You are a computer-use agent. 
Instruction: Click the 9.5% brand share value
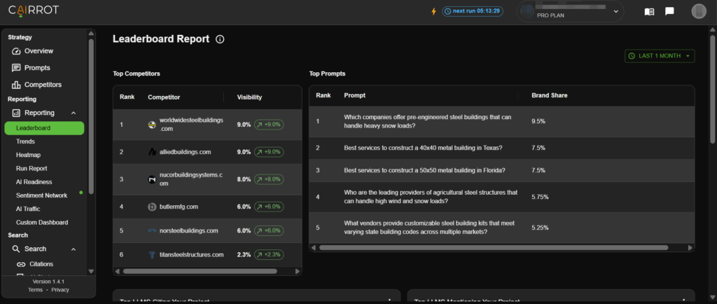click(538, 121)
